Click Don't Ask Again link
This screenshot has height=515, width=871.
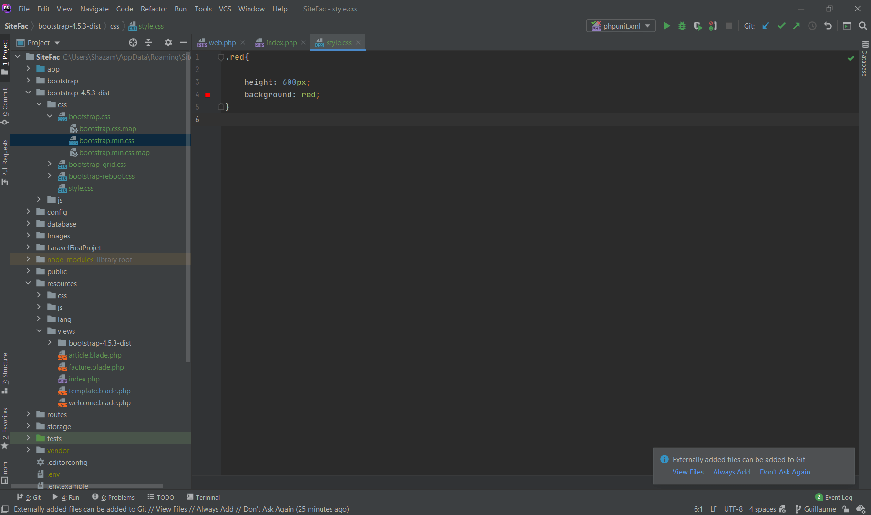click(785, 472)
